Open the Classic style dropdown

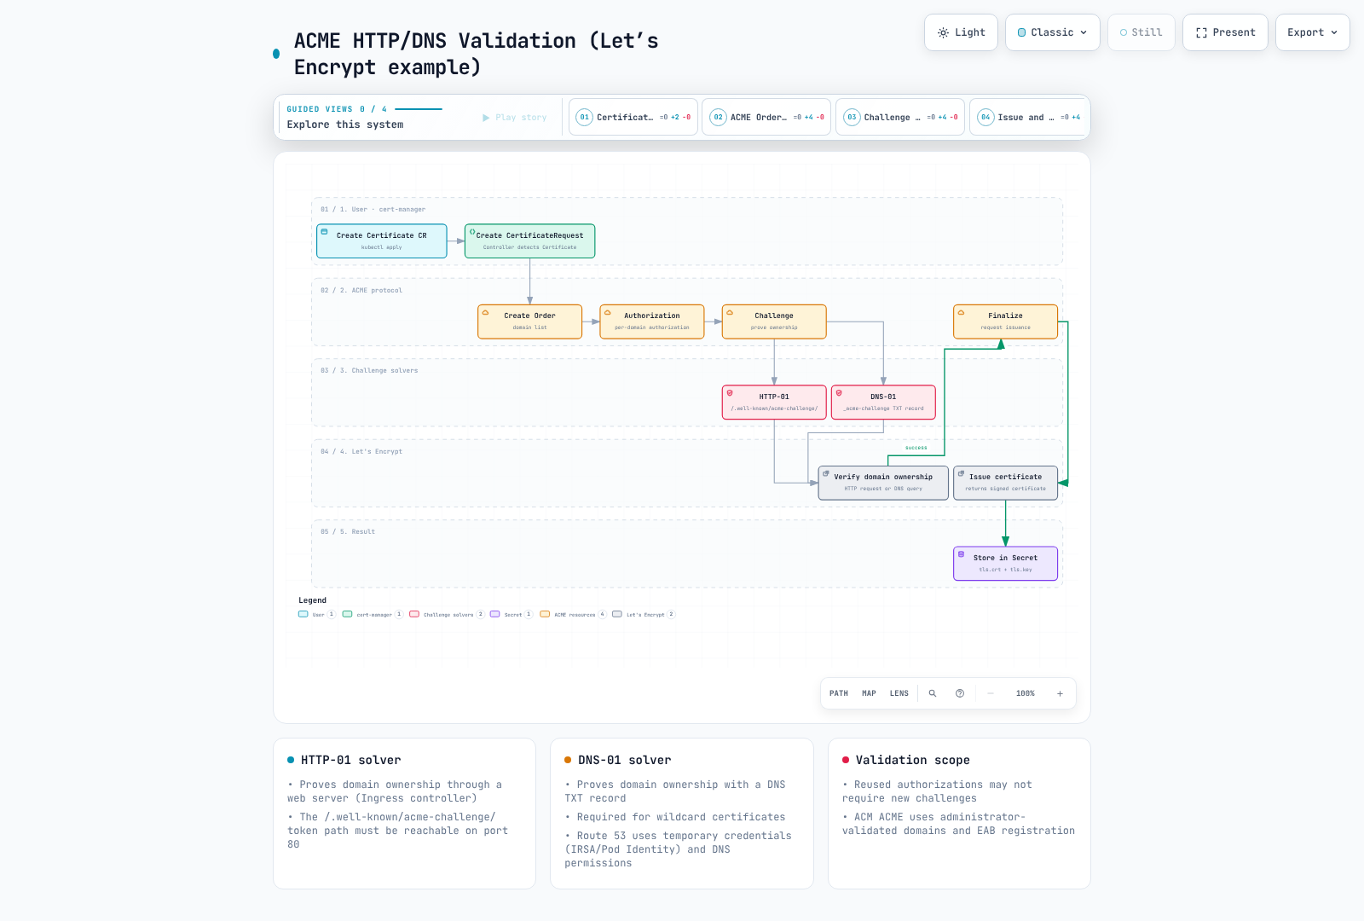pyautogui.click(x=1052, y=32)
